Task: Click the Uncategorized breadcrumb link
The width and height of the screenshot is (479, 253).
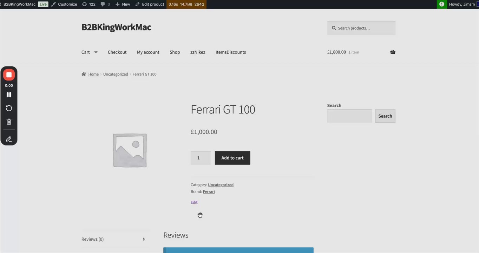Action: pos(116,74)
